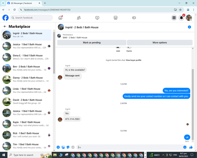Click the Search Facebook field
Screen dimensions: 197x158
32,18
